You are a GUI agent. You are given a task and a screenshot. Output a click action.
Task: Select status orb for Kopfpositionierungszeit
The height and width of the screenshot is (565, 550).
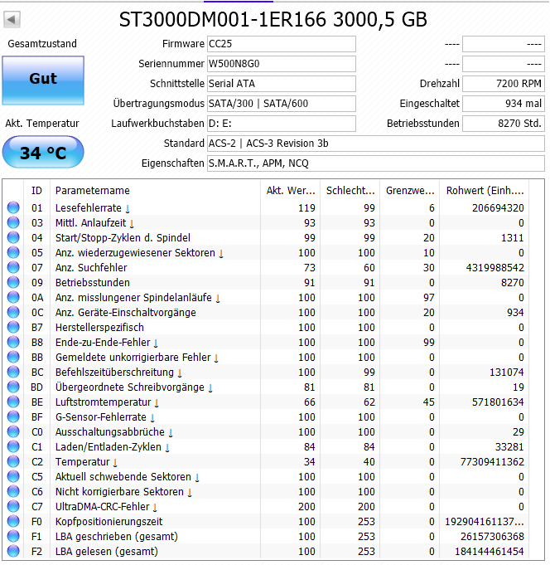click(13, 522)
